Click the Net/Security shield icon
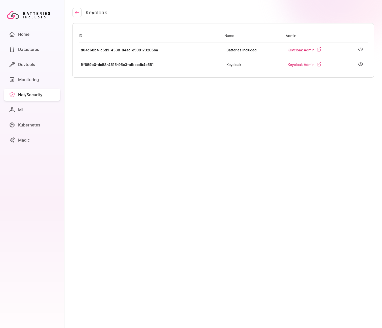The width and height of the screenshot is (382, 328). coord(12,95)
